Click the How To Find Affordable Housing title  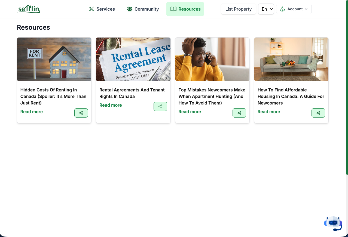tap(291, 96)
